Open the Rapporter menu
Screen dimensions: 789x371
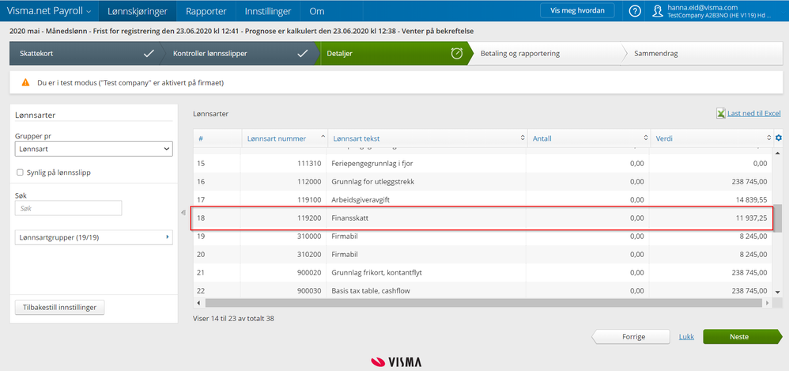[x=206, y=11]
